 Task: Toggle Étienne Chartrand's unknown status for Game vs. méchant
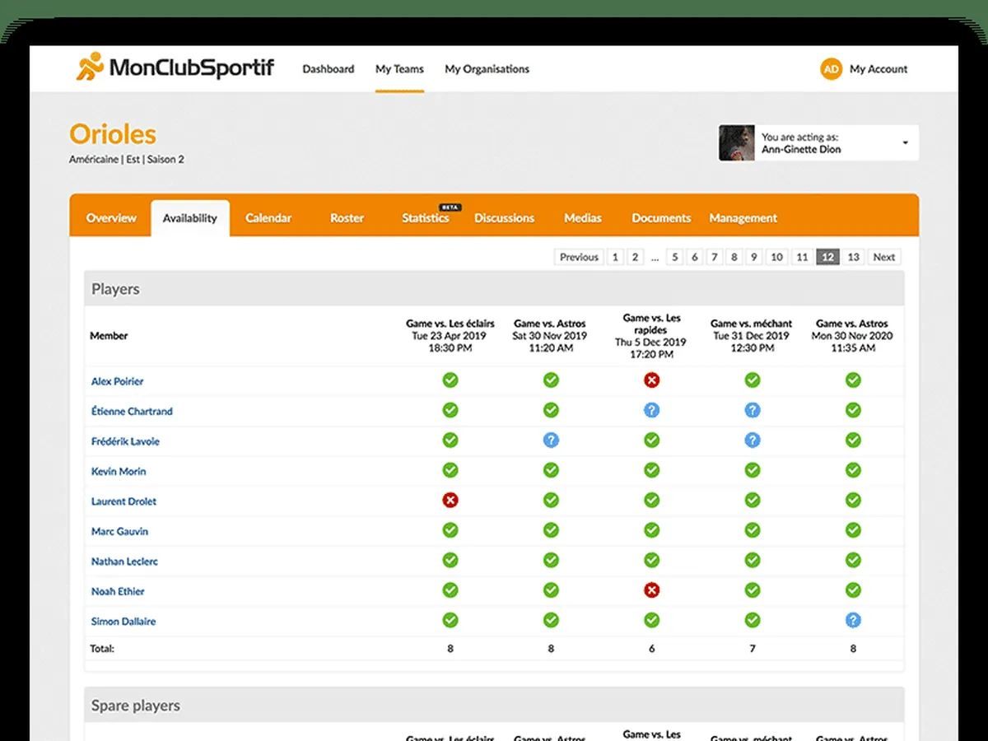pos(753,410)
